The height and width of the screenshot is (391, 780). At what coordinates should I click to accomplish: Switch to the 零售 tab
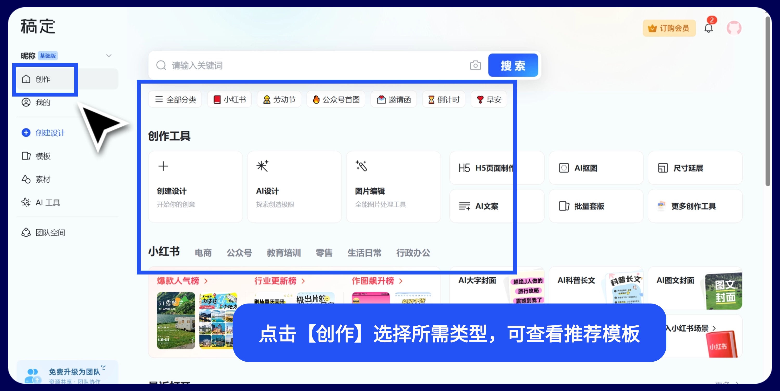pos(324,253)
